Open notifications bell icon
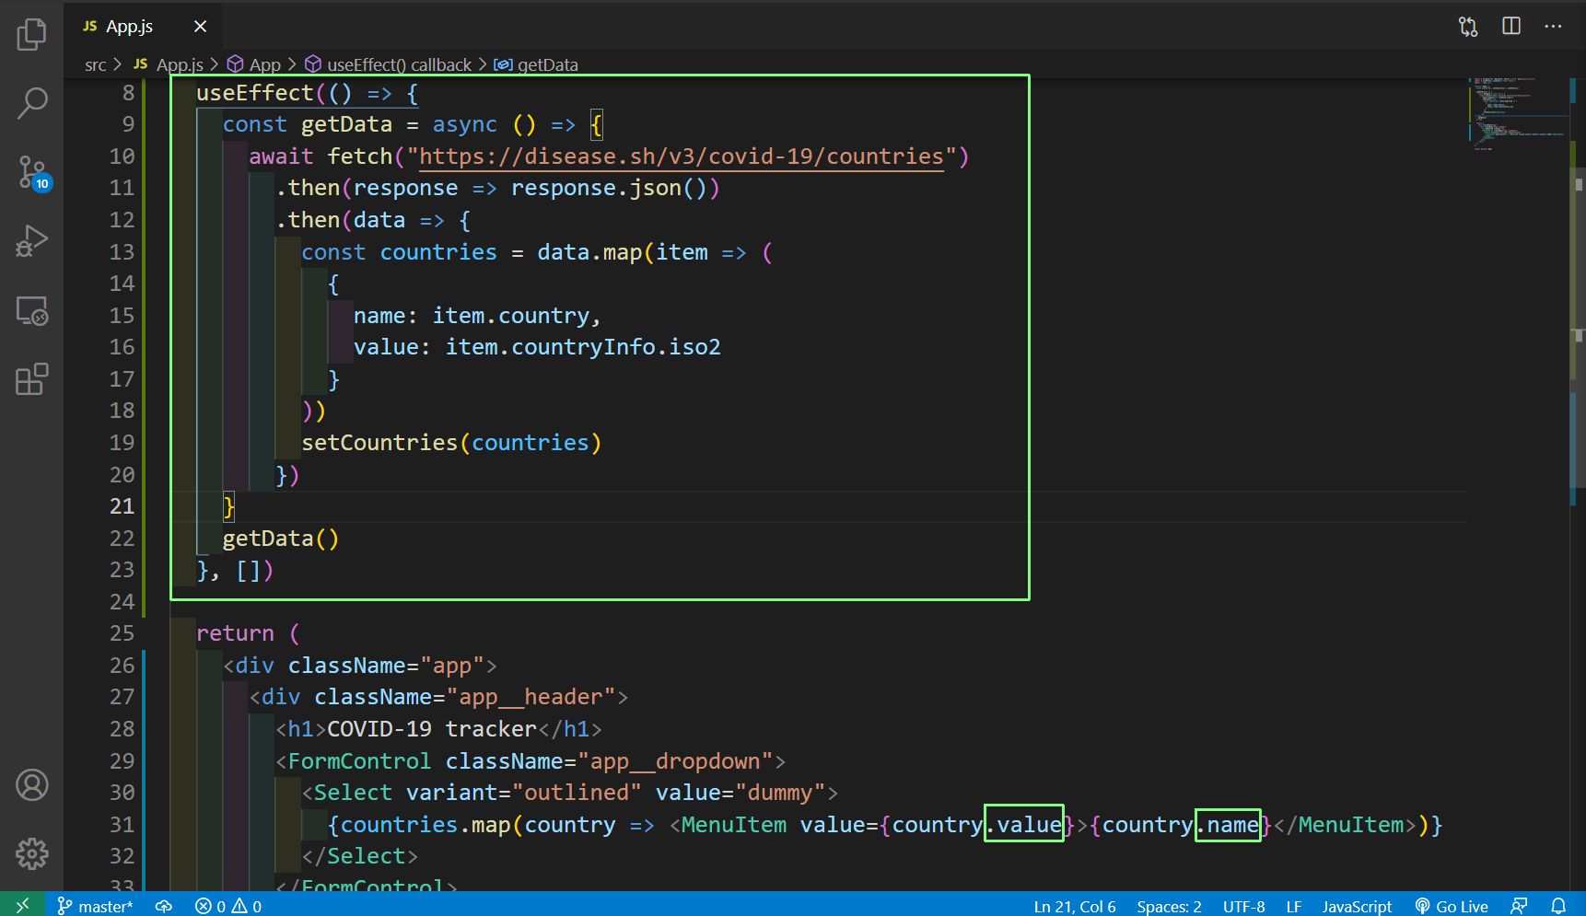Viewport: 1586px width, 916px height. point(1558,906)
